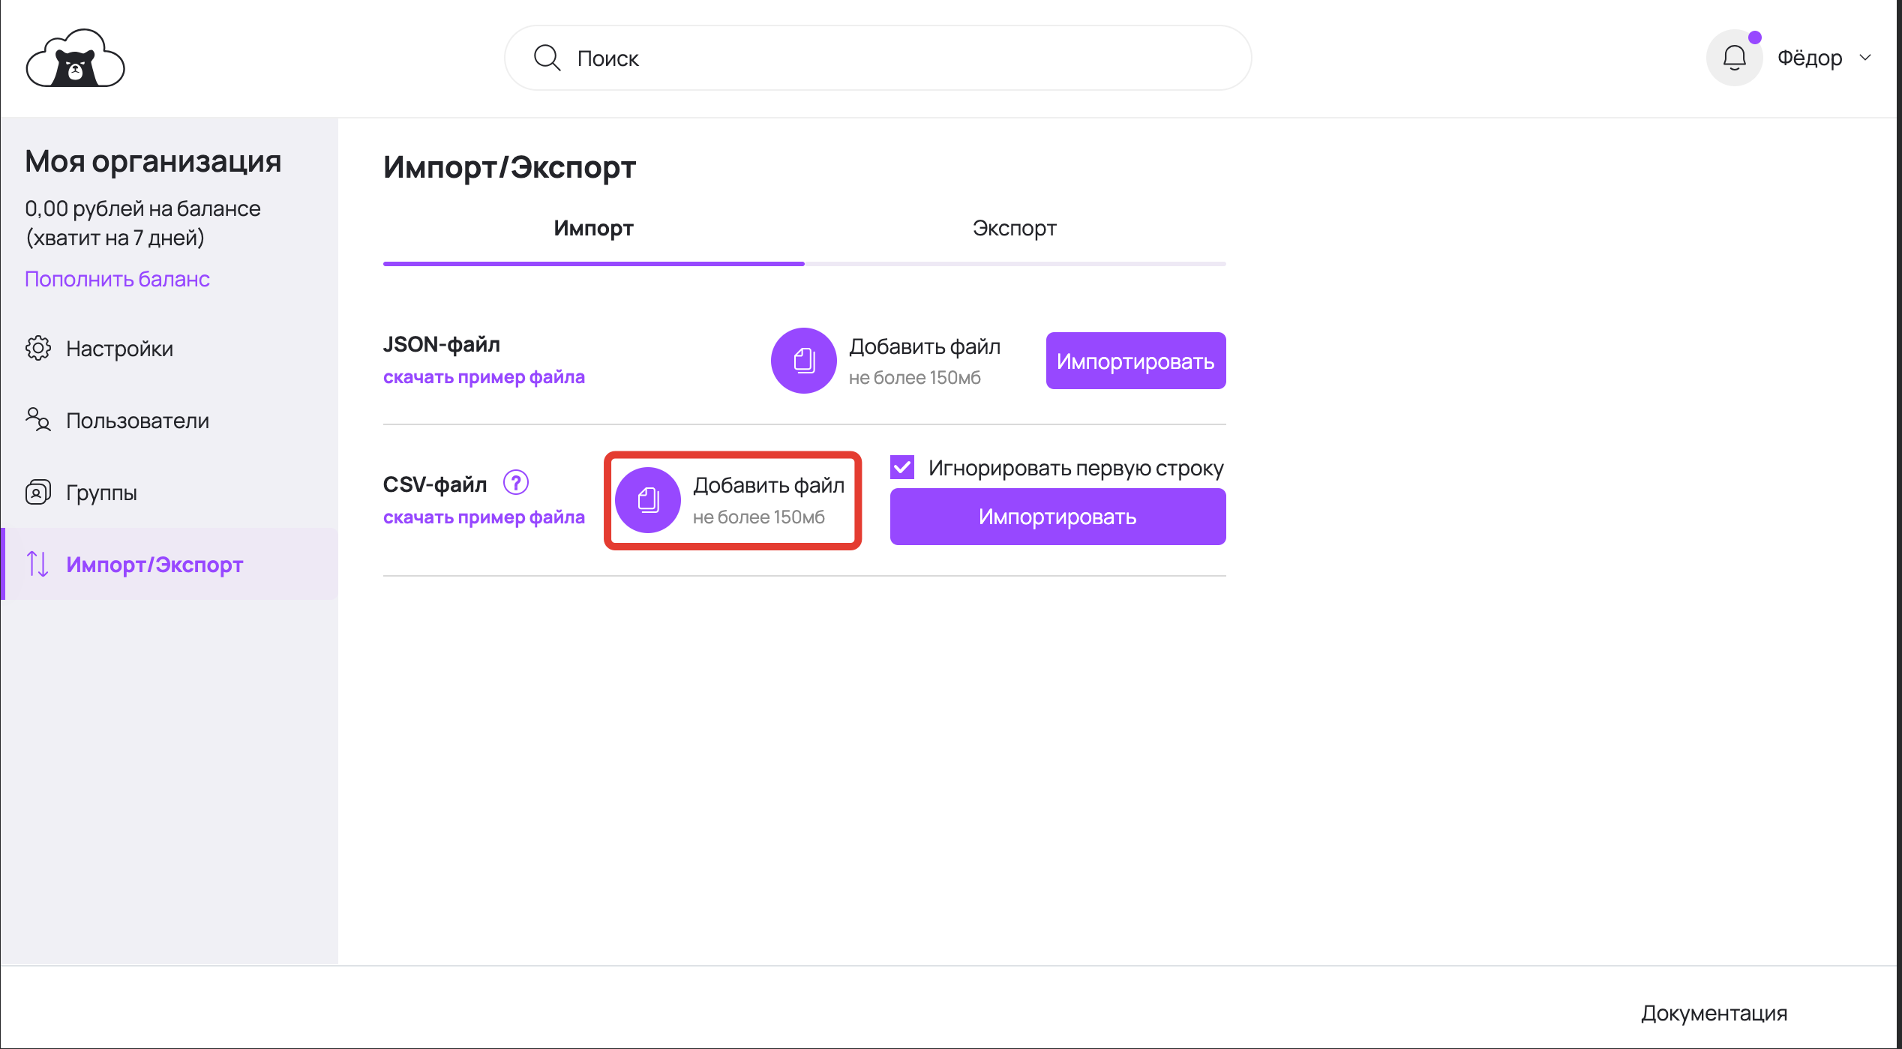This screenshot has width=1902, height=1049.
Task: Switch to the Экспорт tab
Action: point(1014,228)
